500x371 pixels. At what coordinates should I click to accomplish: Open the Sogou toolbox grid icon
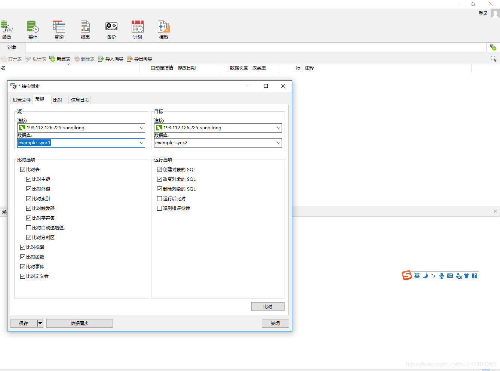click(475, 276)
